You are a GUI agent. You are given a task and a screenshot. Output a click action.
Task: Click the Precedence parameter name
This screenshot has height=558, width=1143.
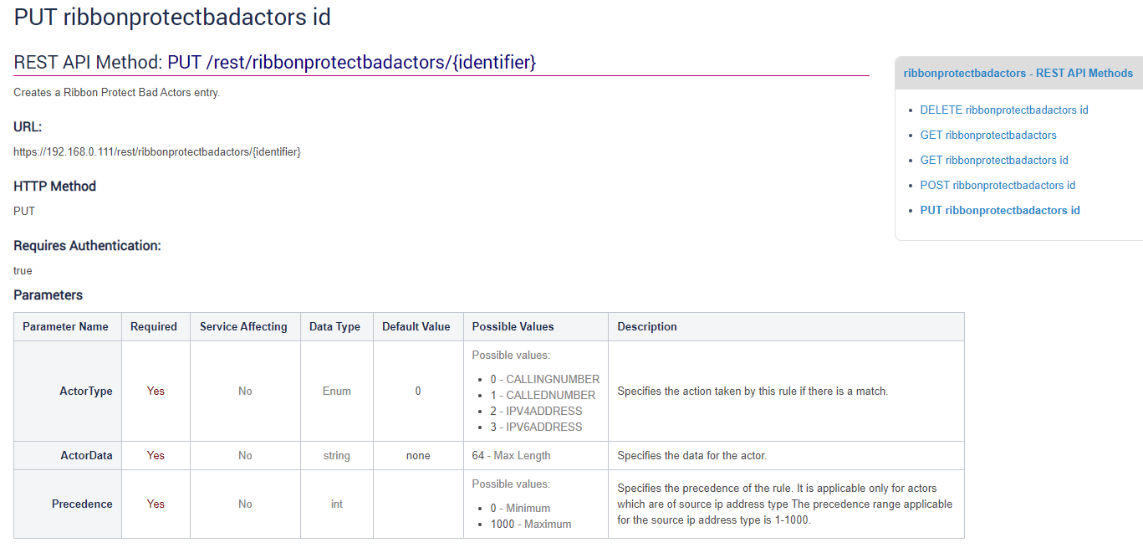82,504
